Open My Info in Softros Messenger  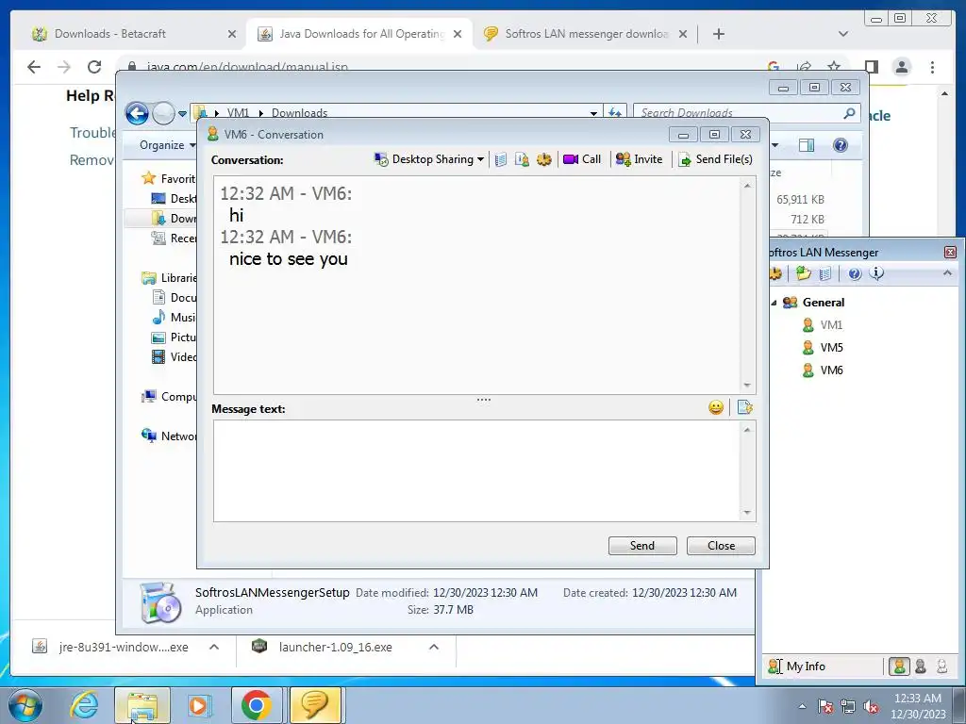pyautogui.click(x=796, y=666)
